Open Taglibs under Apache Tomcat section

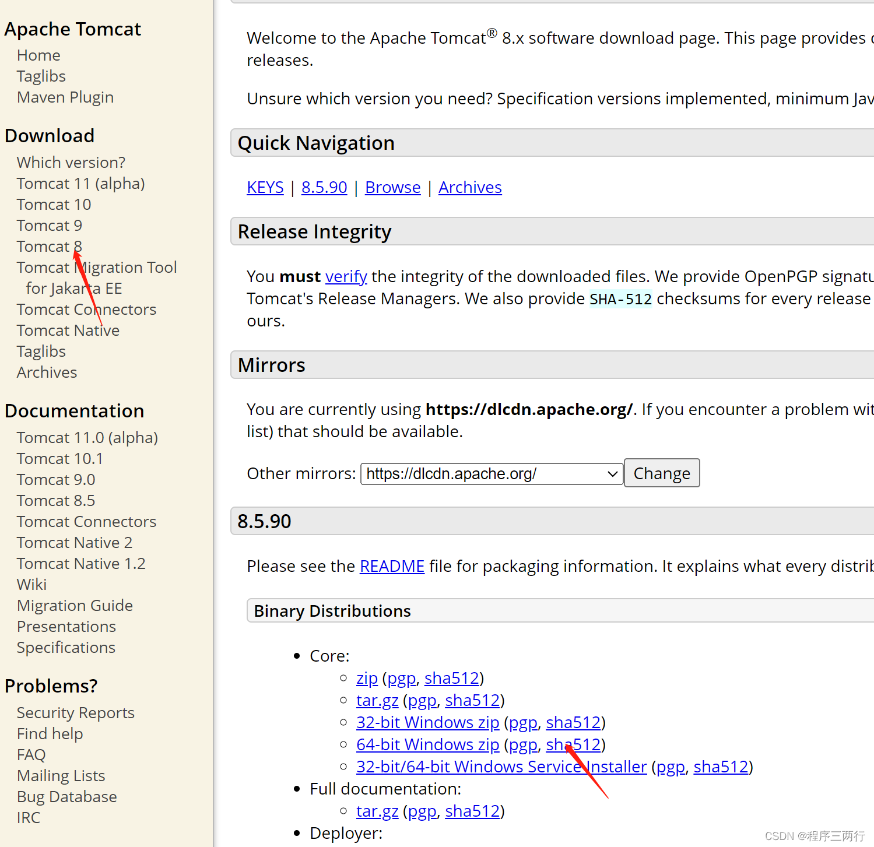pyautogui.click(x=41, y=76)
